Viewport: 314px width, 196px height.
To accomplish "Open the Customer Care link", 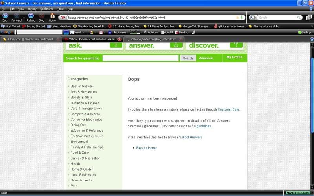I will pos(228,109).
